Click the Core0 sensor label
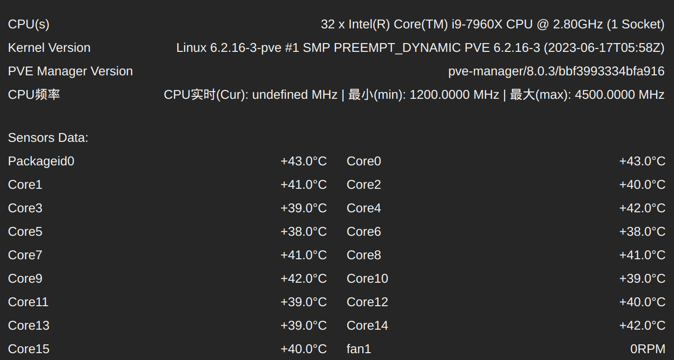The image size is (674, 360). [364, 161]
